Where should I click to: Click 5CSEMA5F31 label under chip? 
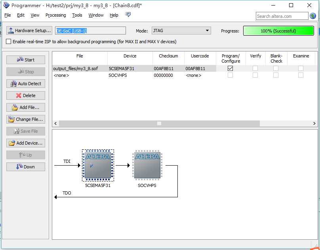pos(98,185)
